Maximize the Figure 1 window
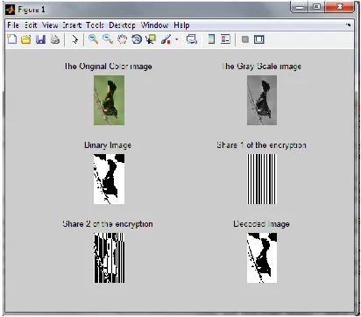 (x=316, y=7)
